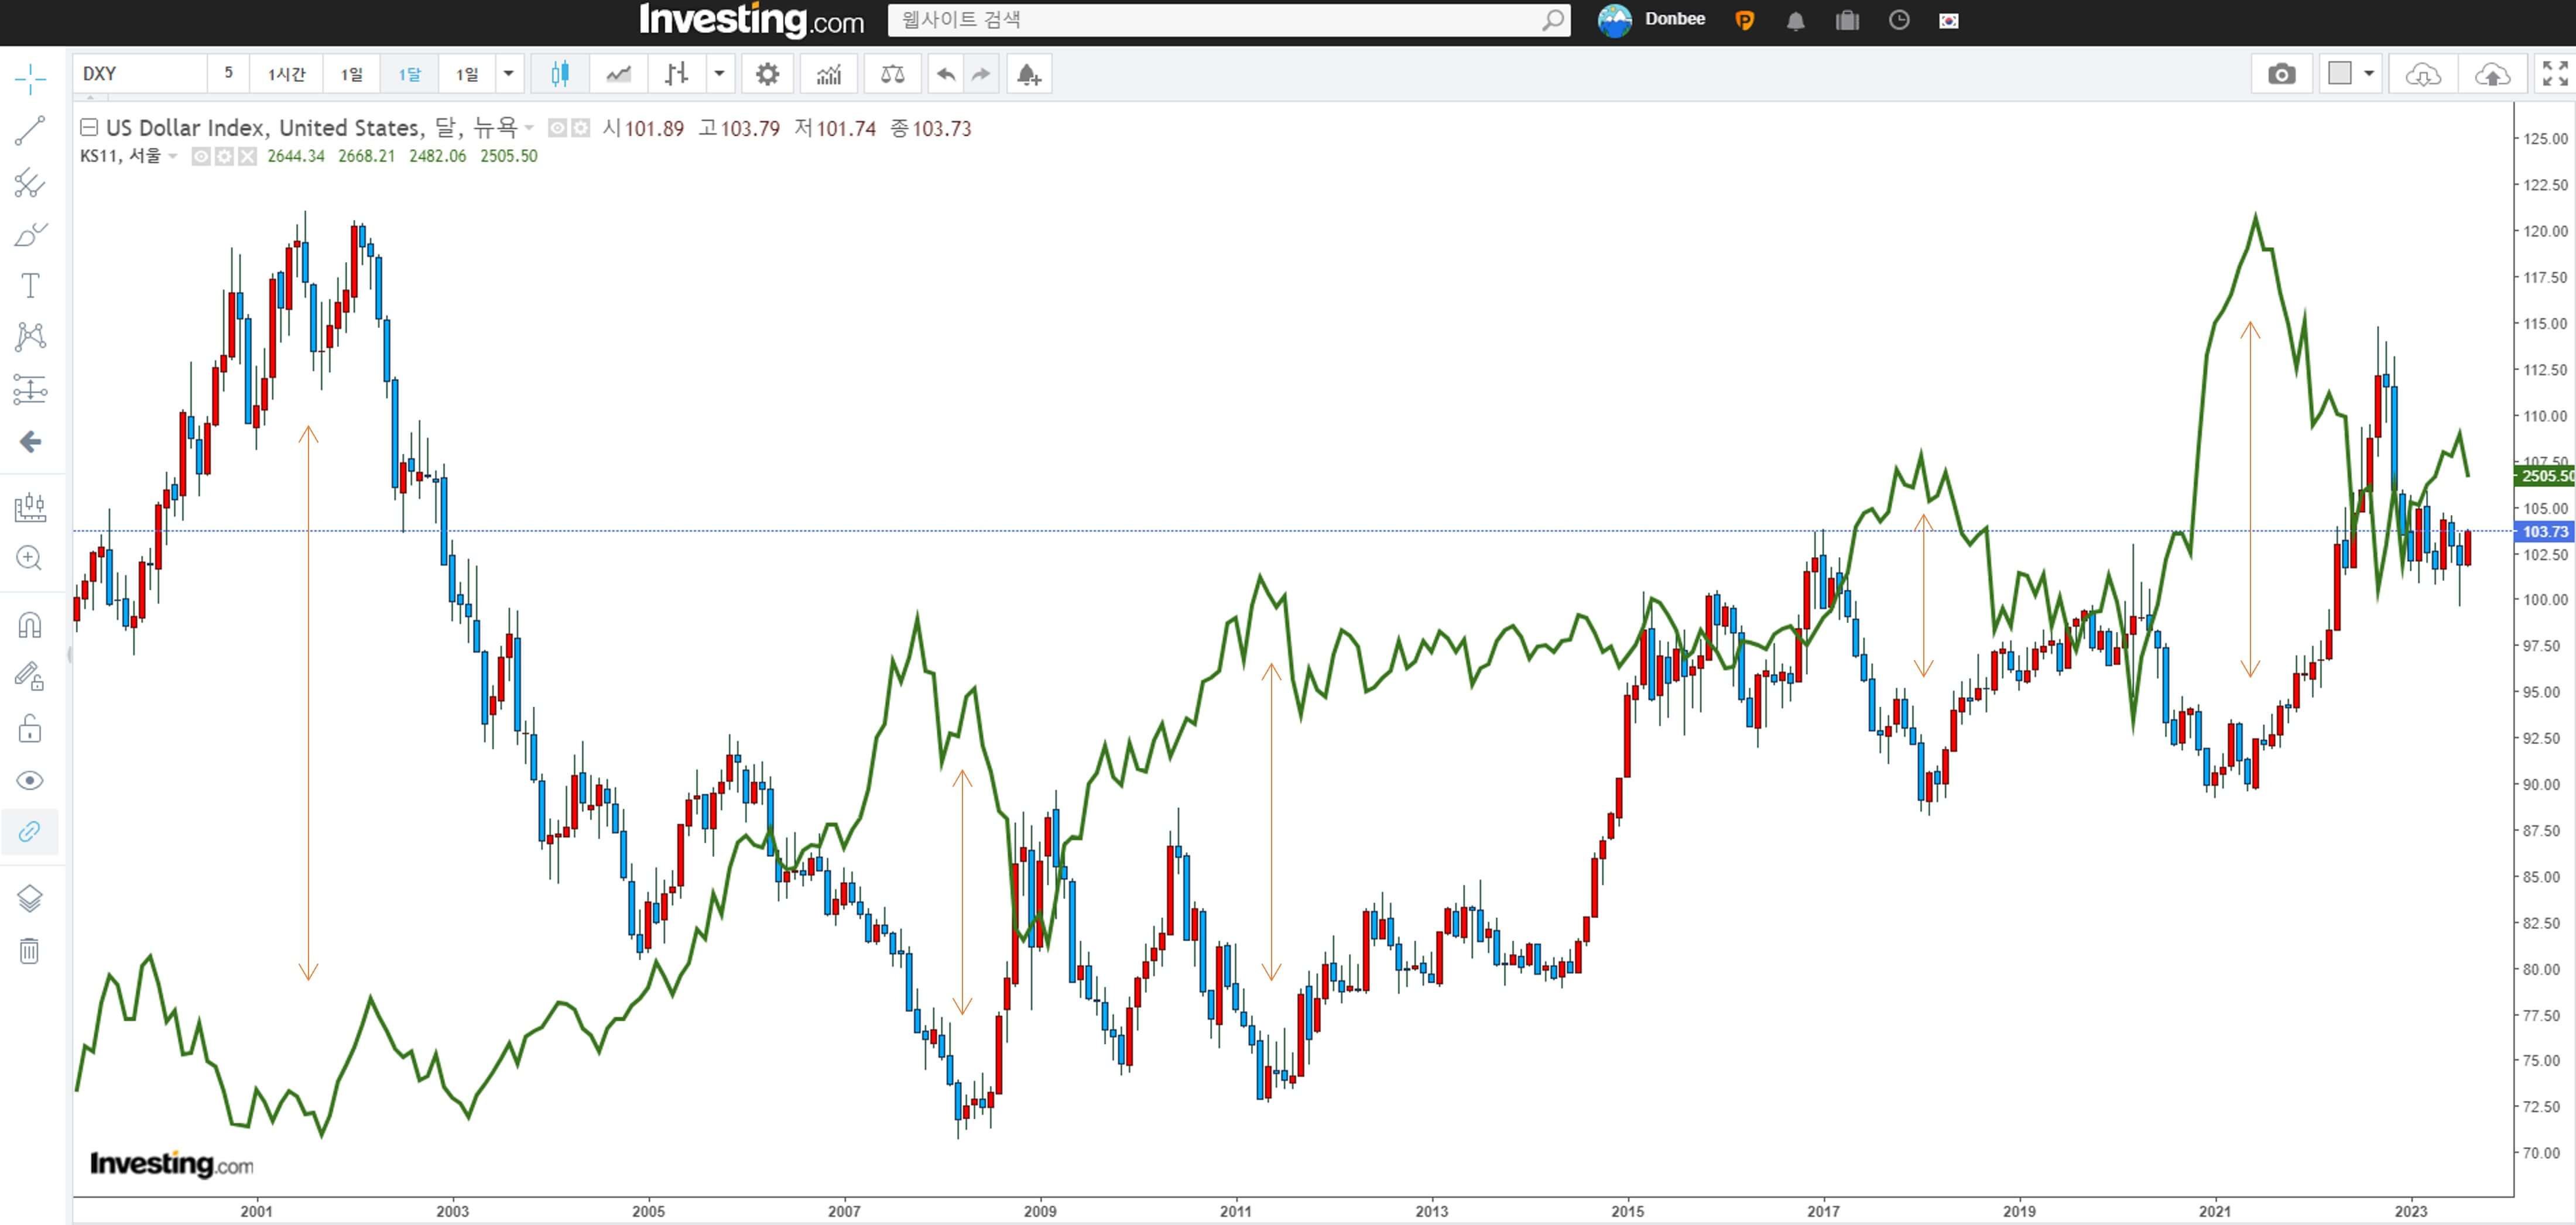The height and width of the screenshot is (1225, 2576).
Task: Add an alert with the bell icon
Action: point(1028,74)
